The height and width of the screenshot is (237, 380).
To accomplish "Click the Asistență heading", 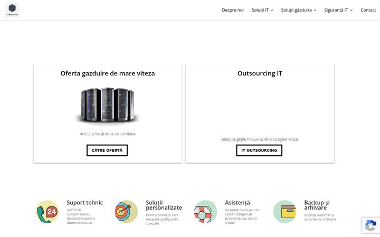I will tap(237, 203).
